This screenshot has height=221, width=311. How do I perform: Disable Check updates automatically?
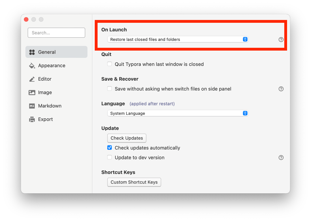tap(110, 148)
